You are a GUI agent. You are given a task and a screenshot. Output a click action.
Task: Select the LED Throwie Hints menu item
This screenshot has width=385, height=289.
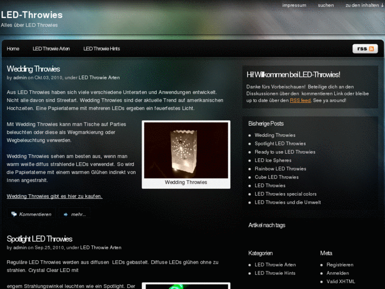click(x=101, y=49)
